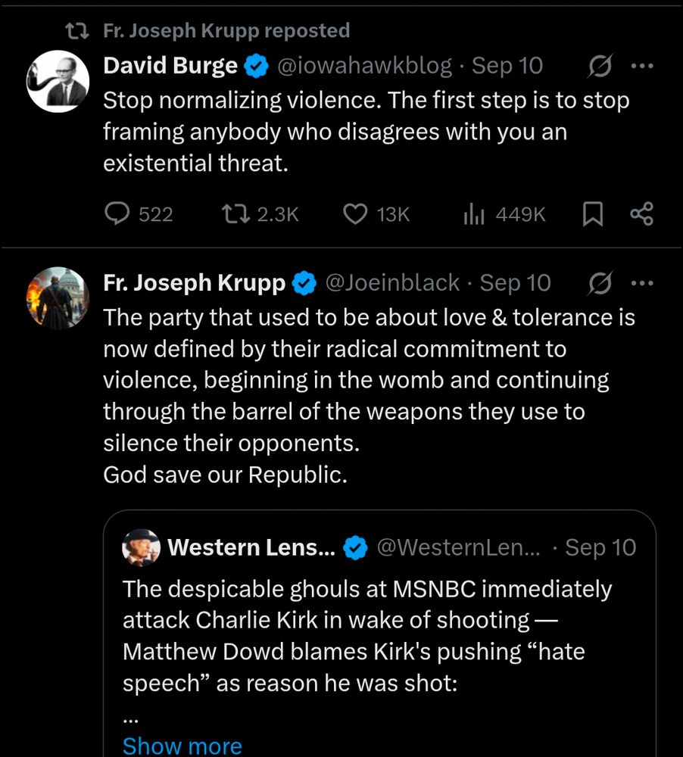This screenshot has height=757, width=683.
Task: Open Fr. Joseph Krupp's avatar
Action: [x=58, y=298]
